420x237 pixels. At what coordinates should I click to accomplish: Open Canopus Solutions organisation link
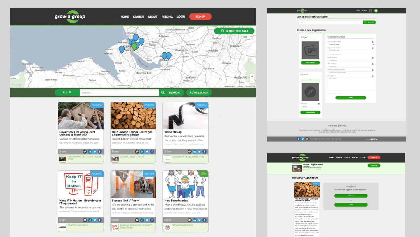point(78,225)
